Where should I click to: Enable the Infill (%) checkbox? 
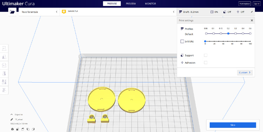point(182,41)
